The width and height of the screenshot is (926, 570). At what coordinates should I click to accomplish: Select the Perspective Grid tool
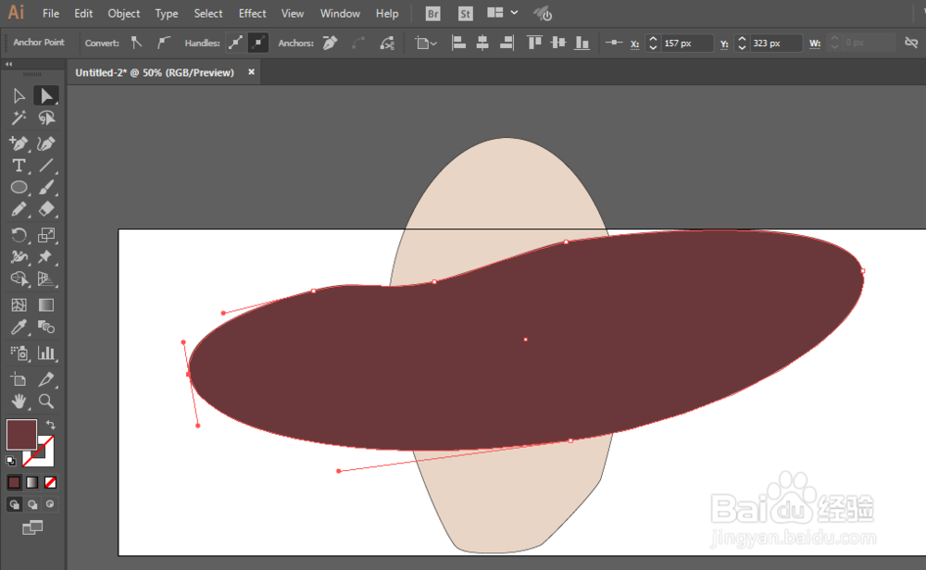click(x=46, y=279)
